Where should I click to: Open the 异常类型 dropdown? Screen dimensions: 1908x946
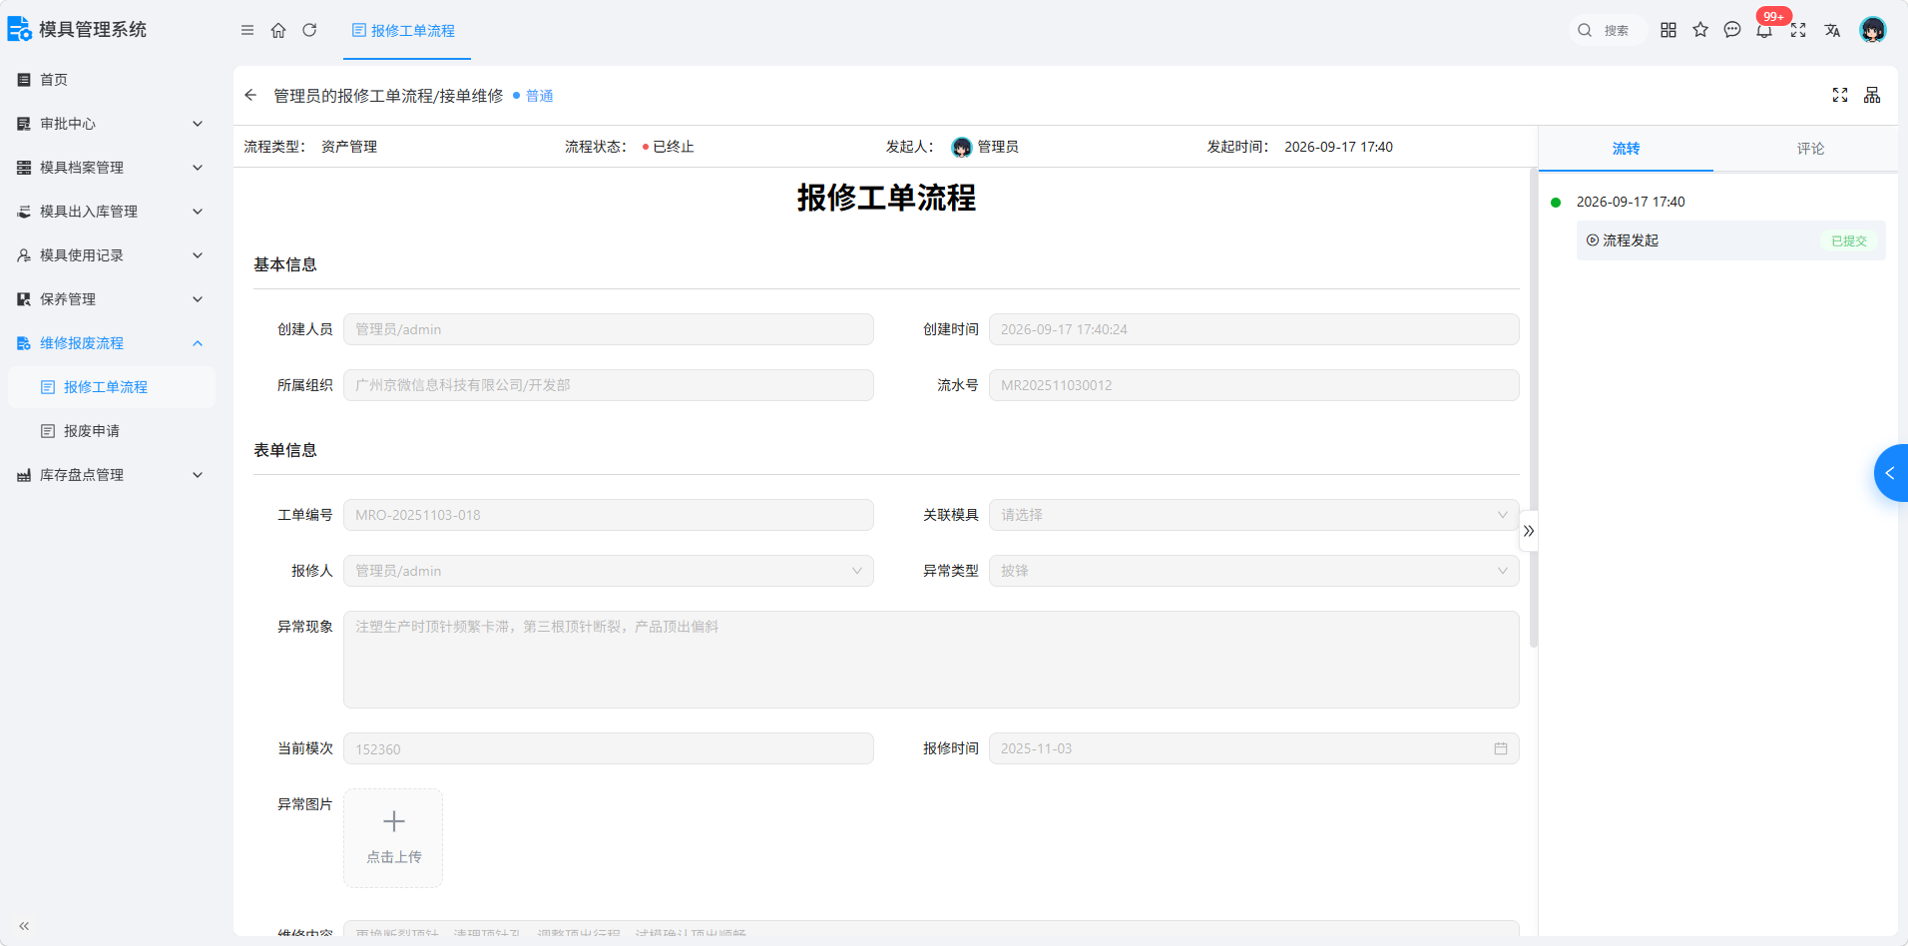1253,571
